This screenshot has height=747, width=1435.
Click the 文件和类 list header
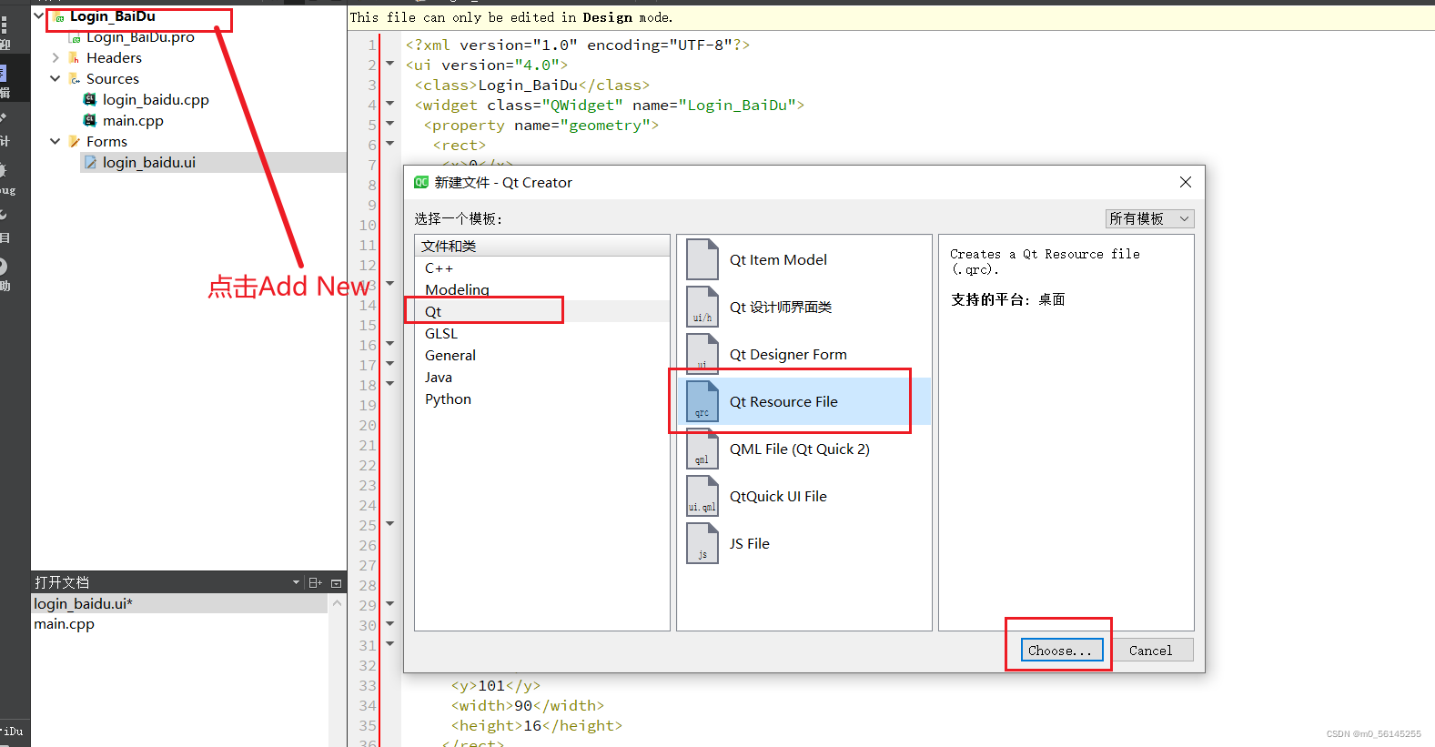pyautogui.click(x=541, y=246)
